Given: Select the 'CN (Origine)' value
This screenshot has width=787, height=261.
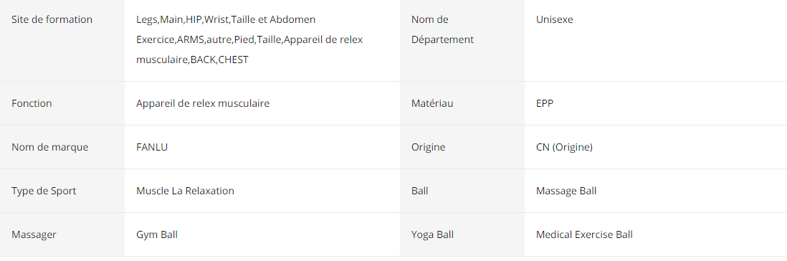Looking at the screenshot, I should click(x=564, y=147).
